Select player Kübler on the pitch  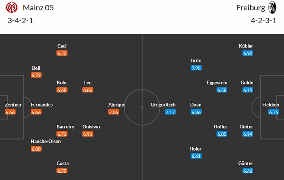click(x=246, y=46)
